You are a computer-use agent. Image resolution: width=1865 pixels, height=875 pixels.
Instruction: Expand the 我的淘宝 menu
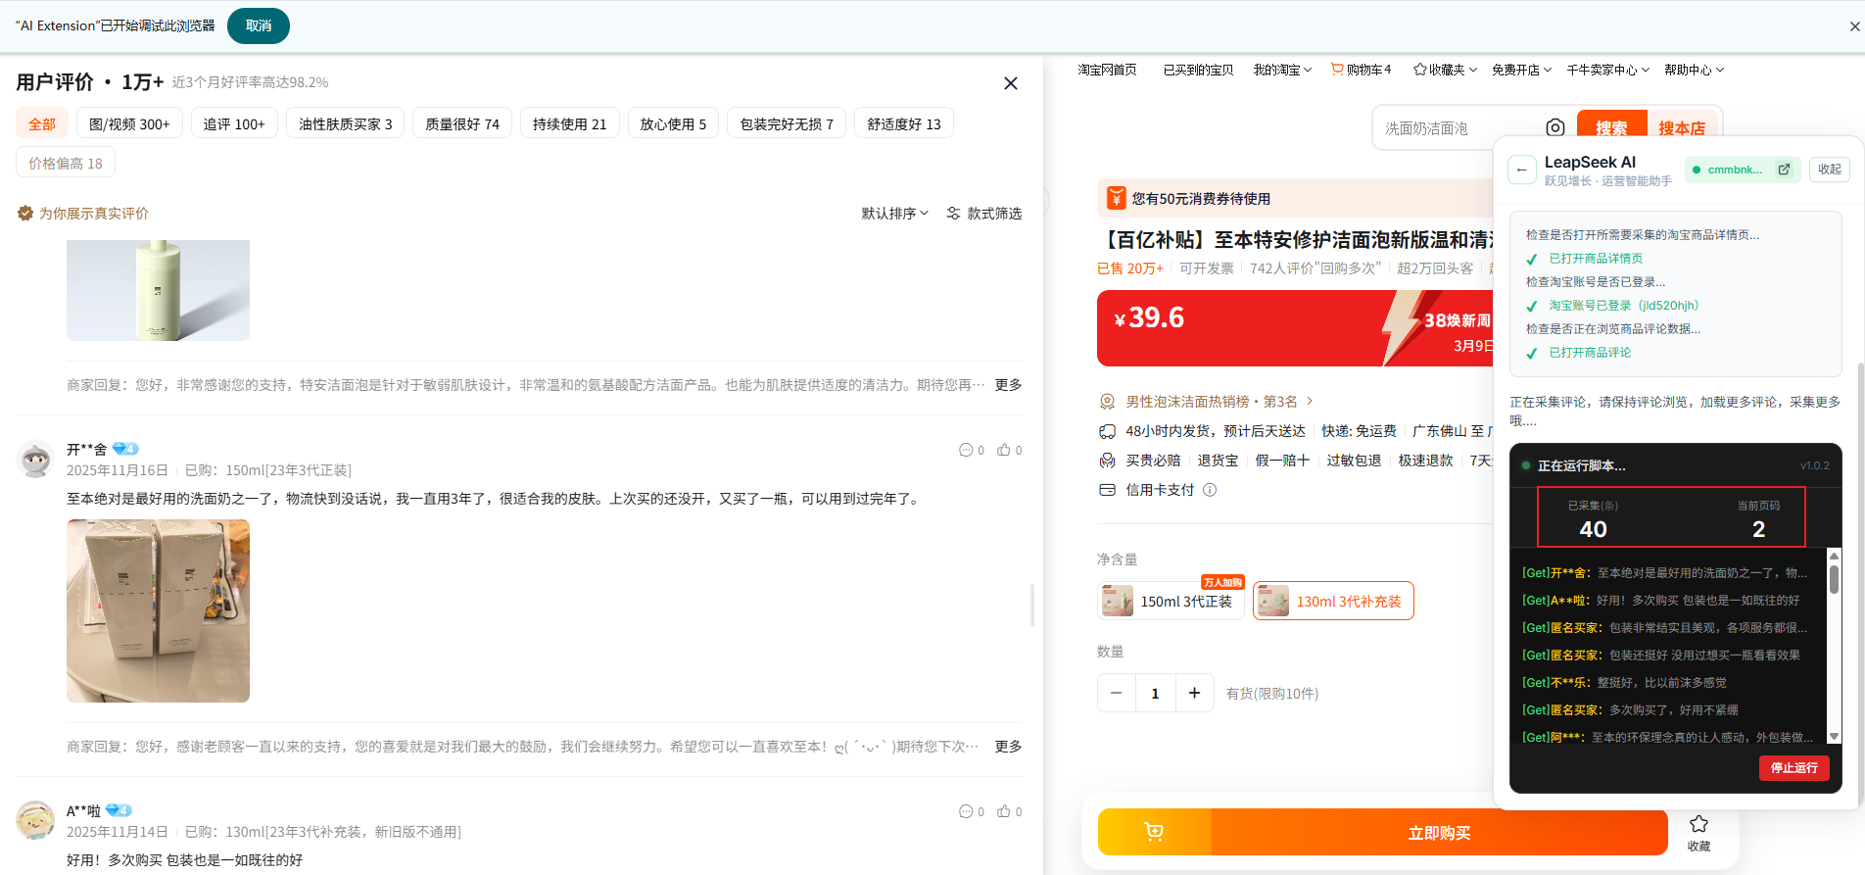[x=1282, y=70]
